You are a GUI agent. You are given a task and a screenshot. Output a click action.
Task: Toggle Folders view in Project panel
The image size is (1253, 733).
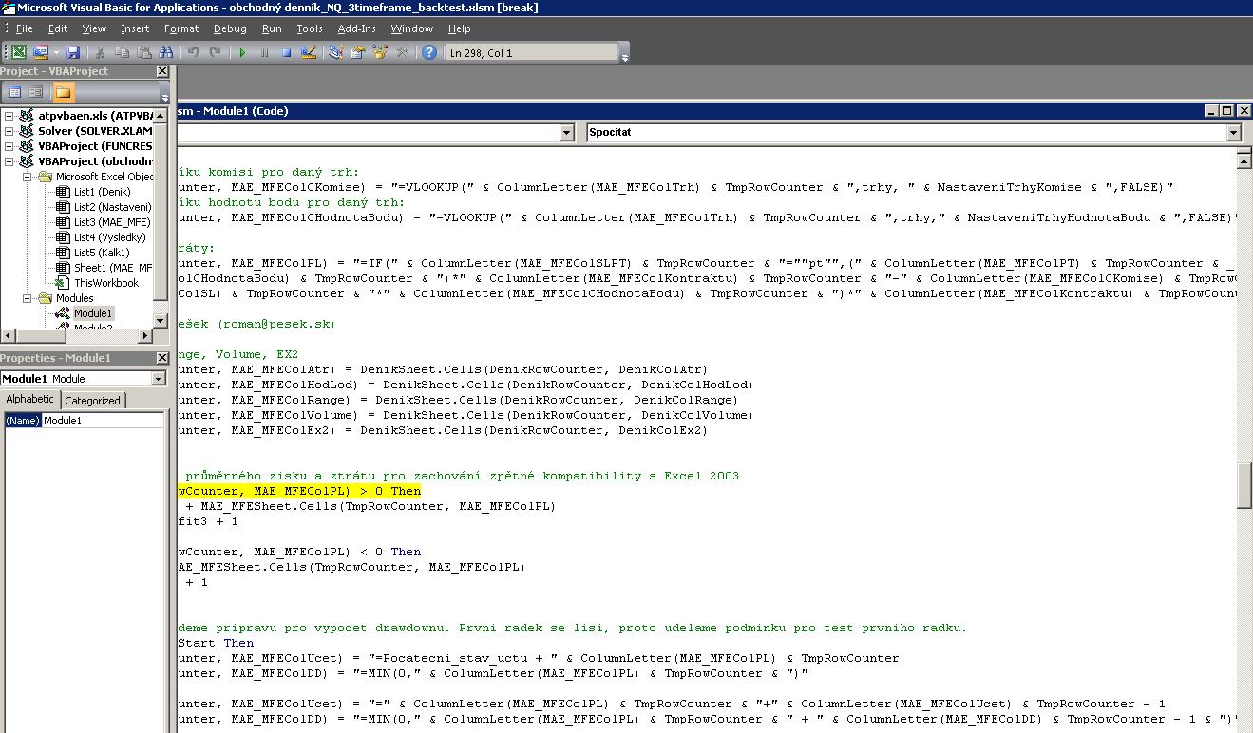click(x=63, y=92)
